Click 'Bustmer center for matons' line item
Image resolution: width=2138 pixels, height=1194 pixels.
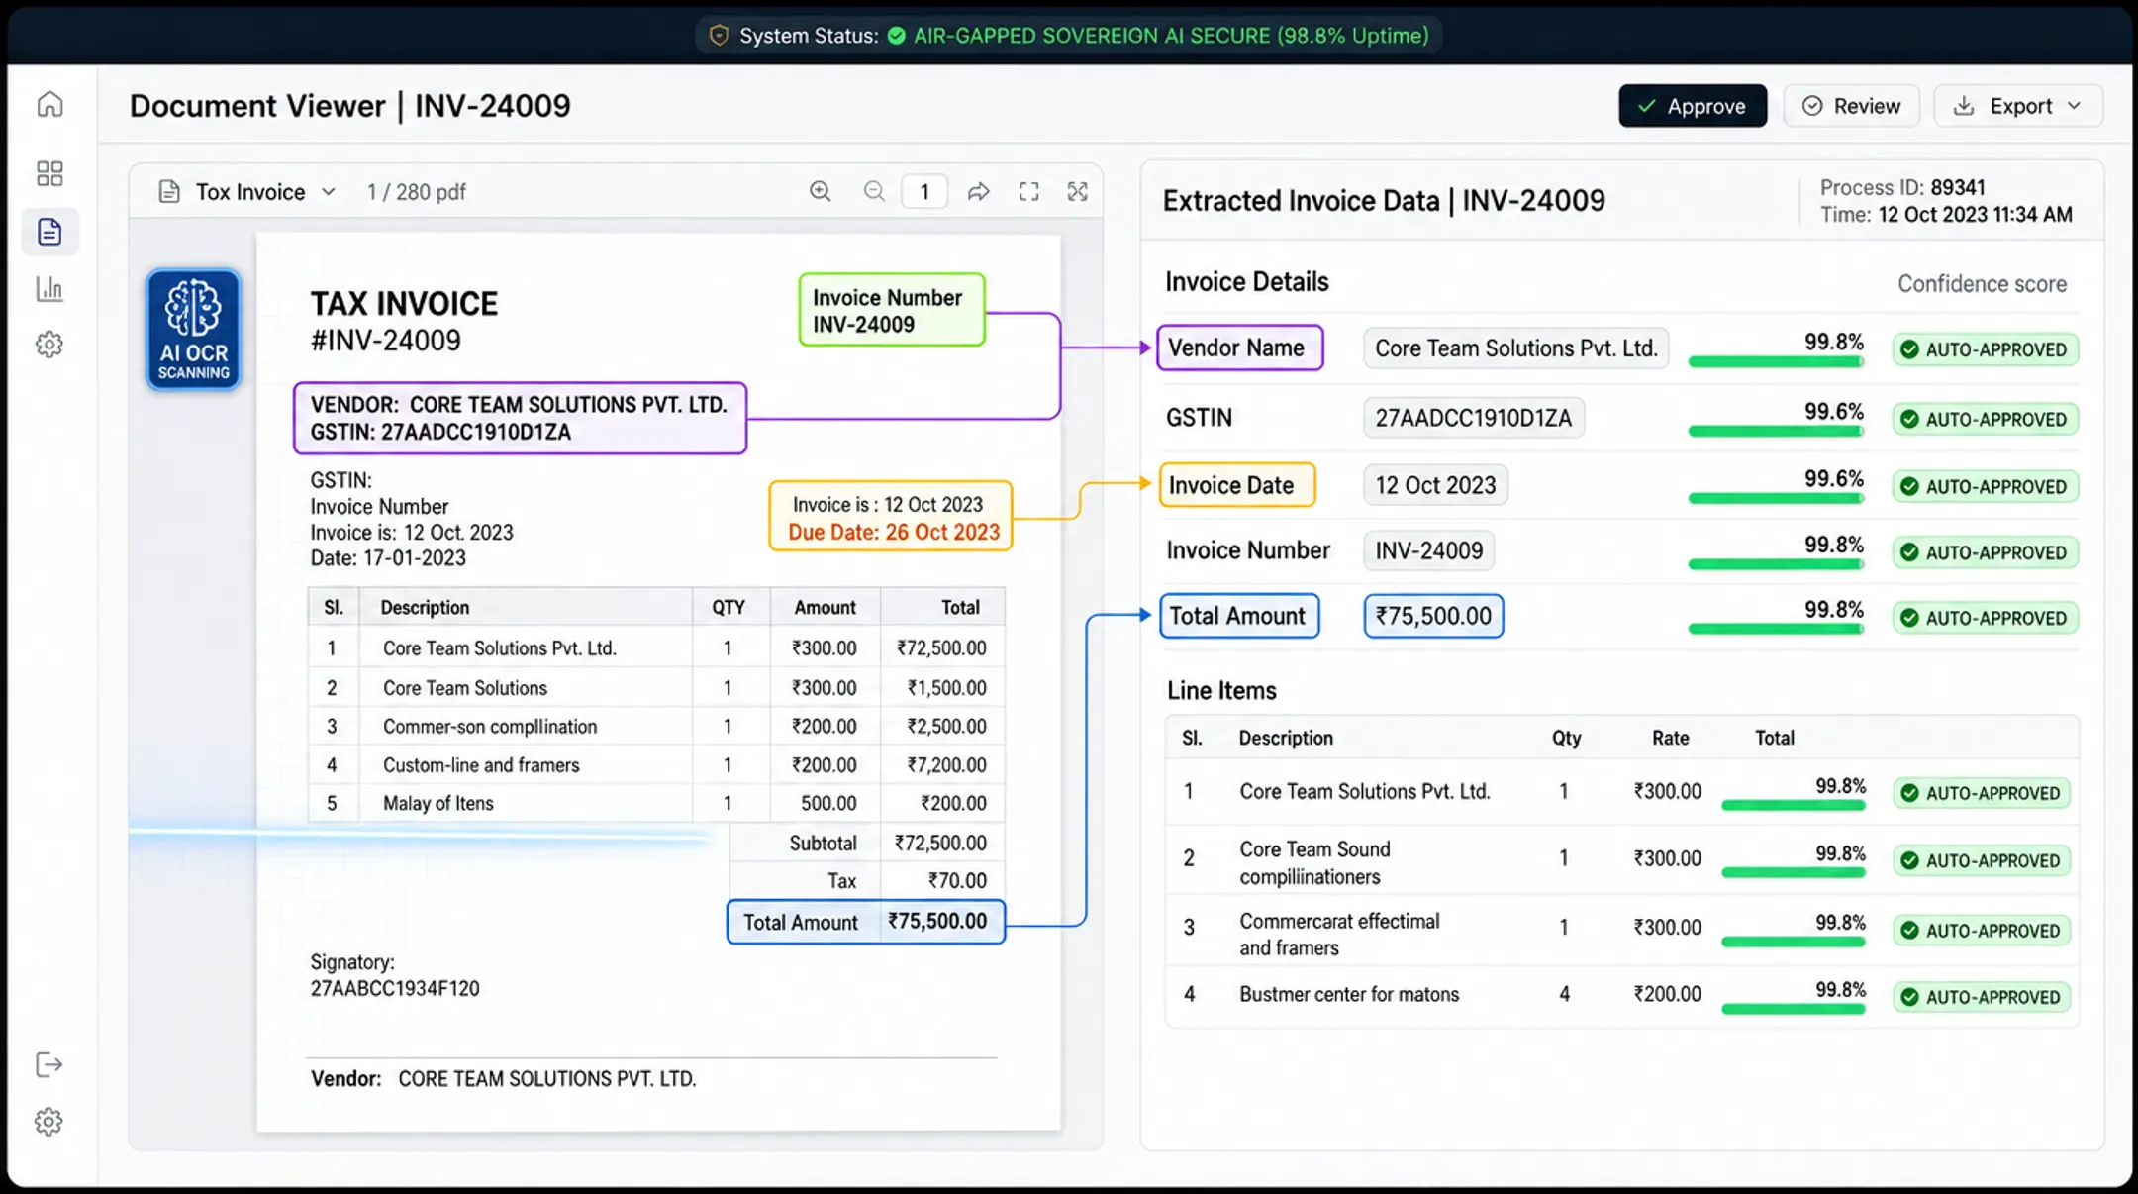pyautogui.click(x=1349, y=994)
